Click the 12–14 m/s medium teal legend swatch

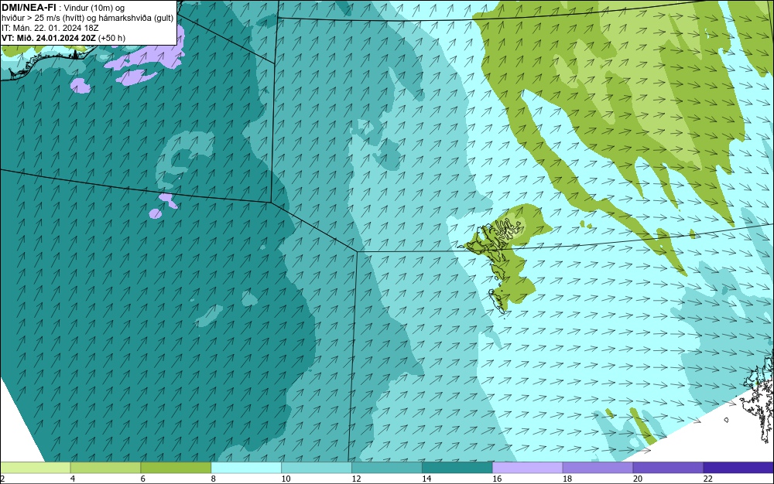click(387, 468)
